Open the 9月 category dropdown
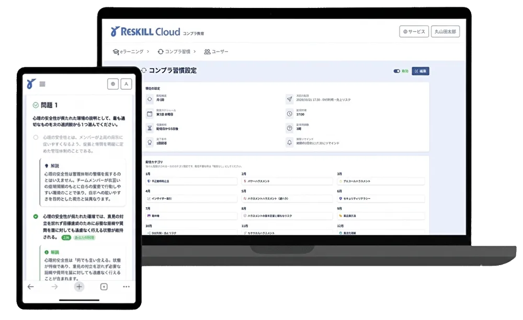The image size is (523, 320). [x=381, y=216]
